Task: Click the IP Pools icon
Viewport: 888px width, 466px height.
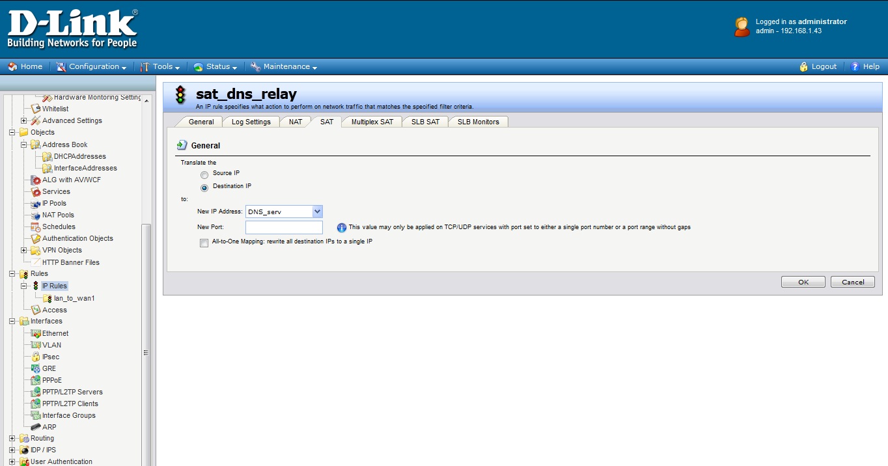Action: tap(36, 203)
